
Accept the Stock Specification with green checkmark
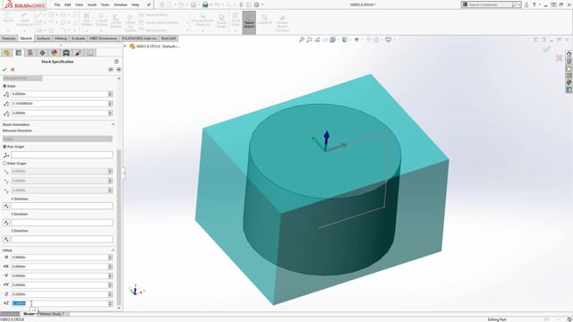4,70
